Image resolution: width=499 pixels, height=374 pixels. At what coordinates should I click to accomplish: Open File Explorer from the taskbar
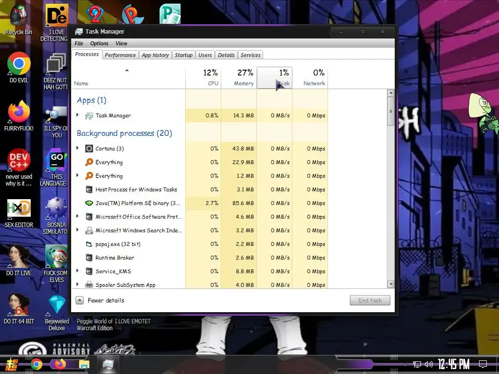click(84, 364)
